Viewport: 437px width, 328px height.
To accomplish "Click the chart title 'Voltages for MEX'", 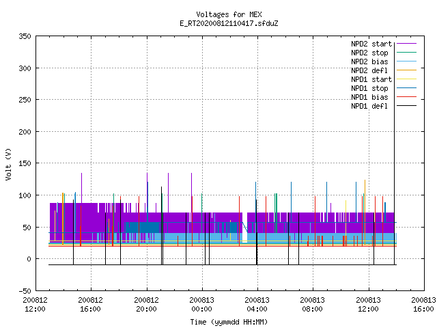I will (229, 14).
